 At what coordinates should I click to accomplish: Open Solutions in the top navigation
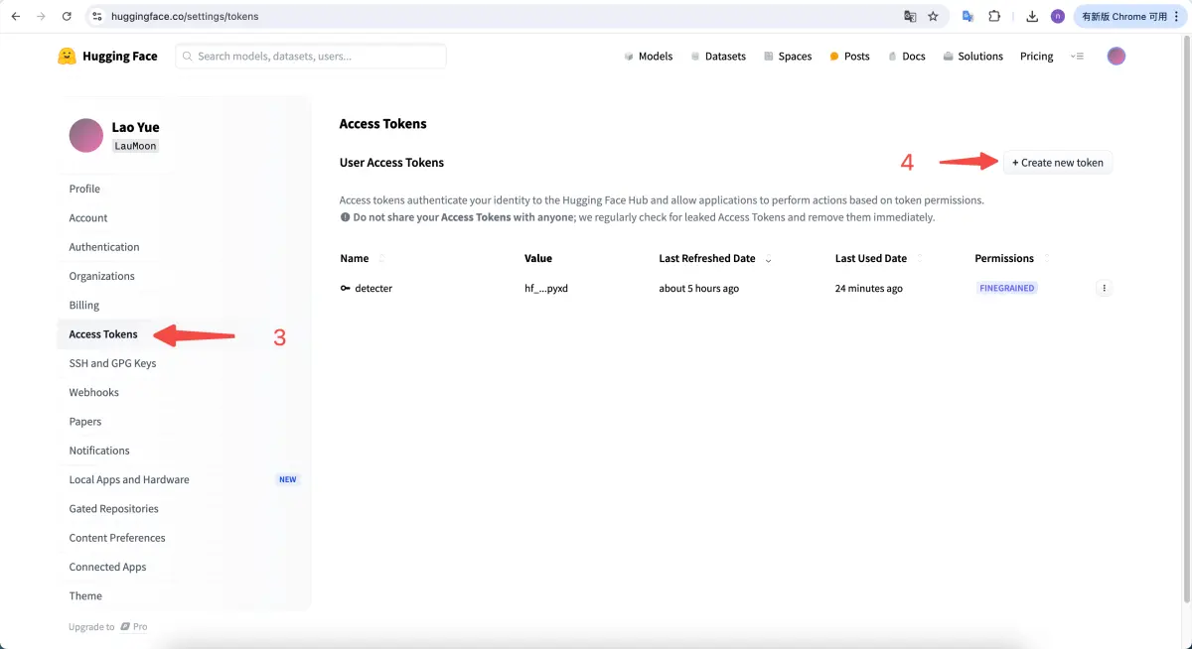[972, 57]
